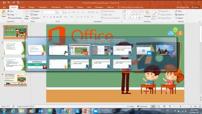202x114 pixels.
Task: Toggle text Shadow
Action: click(54, 17)
